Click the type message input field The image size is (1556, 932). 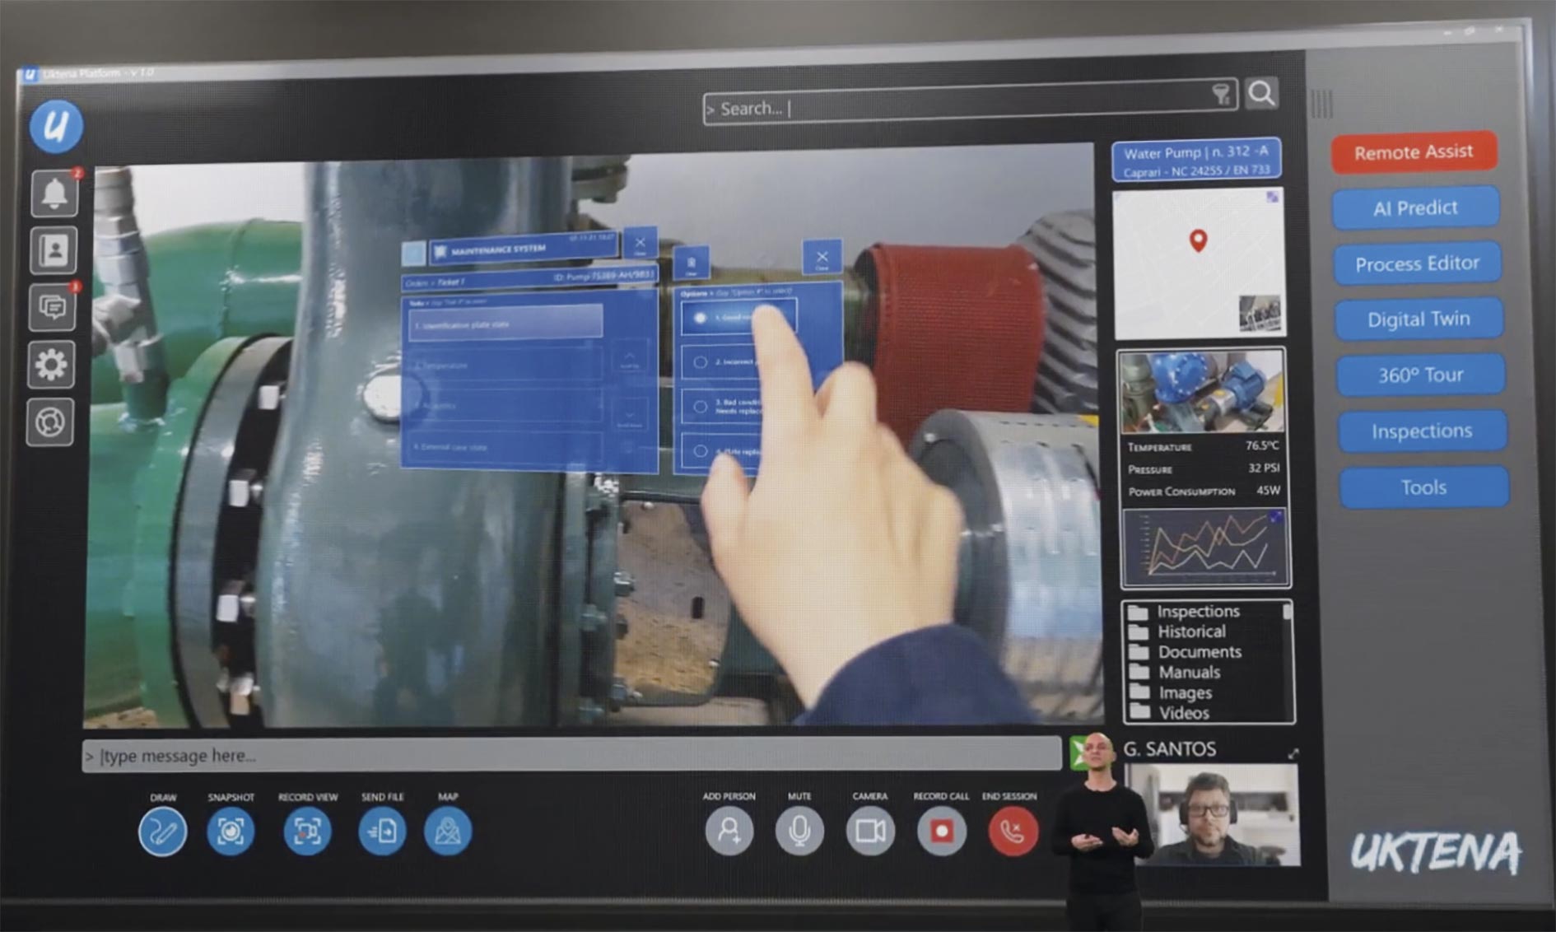click(571, 755)
